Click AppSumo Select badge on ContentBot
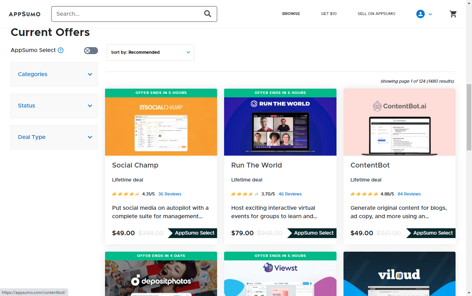Screen dimensions: 472x296 [x=431, y=233]
